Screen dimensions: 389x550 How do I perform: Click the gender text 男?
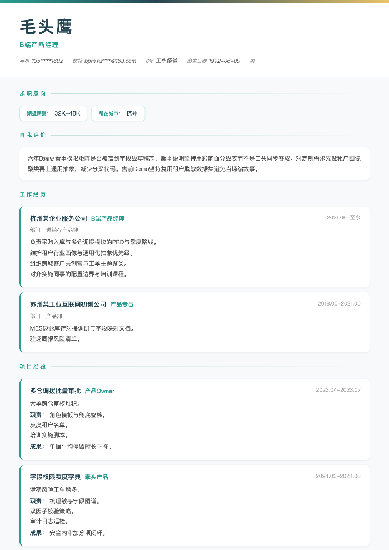pos(252,61)
